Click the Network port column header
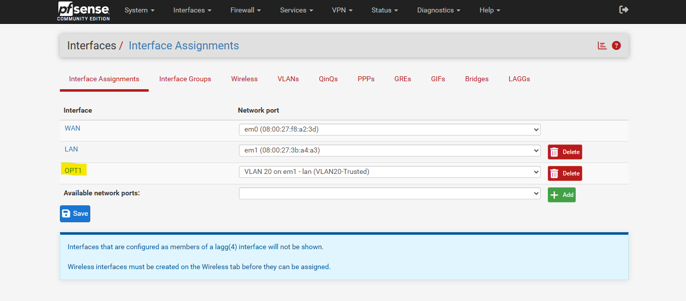686x301 pixels. [258, 110]
